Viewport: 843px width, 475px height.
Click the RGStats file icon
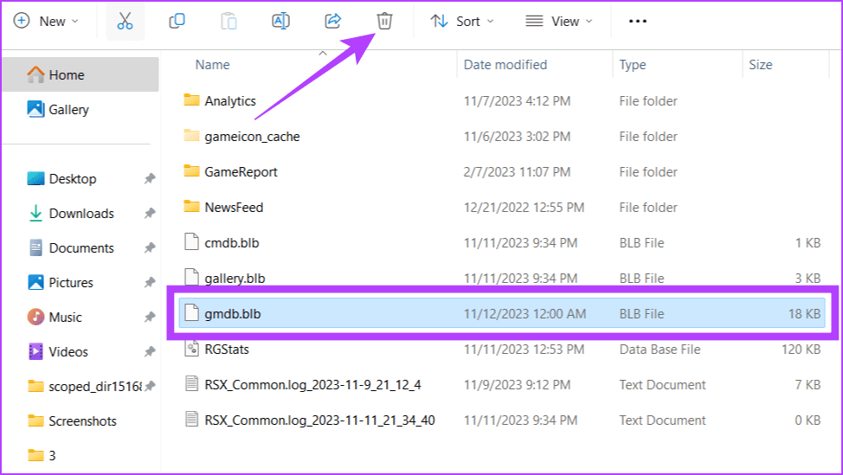191,348
